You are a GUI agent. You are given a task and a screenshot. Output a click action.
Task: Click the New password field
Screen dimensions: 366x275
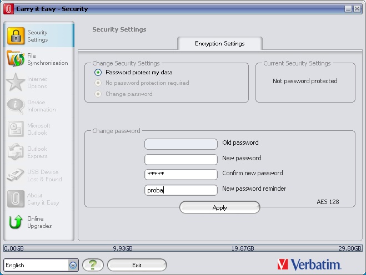tap(181, 160)
